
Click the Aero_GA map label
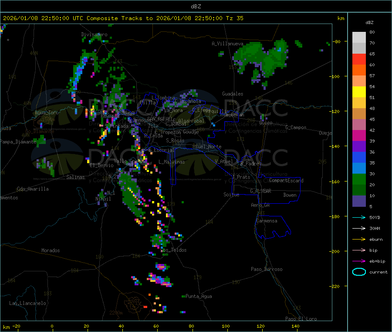(x=260, y=205)
